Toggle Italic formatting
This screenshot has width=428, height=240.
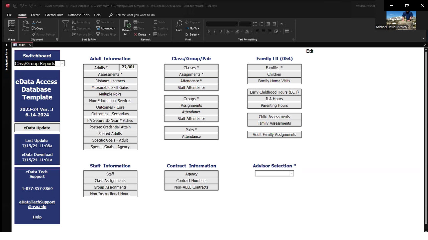pyautogui.click(x=215, y=31)
